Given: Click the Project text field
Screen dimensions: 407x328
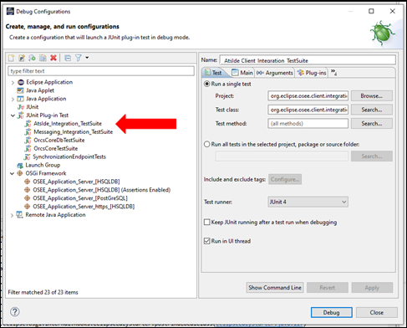Looking at the screenshot, I should tap(308, 96).
